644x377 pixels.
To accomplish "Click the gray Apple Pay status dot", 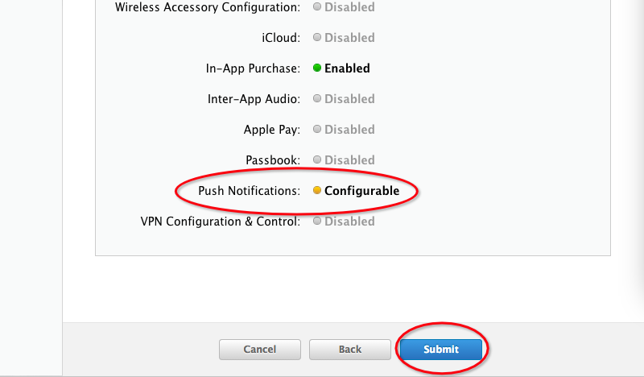I will (317, 130).
